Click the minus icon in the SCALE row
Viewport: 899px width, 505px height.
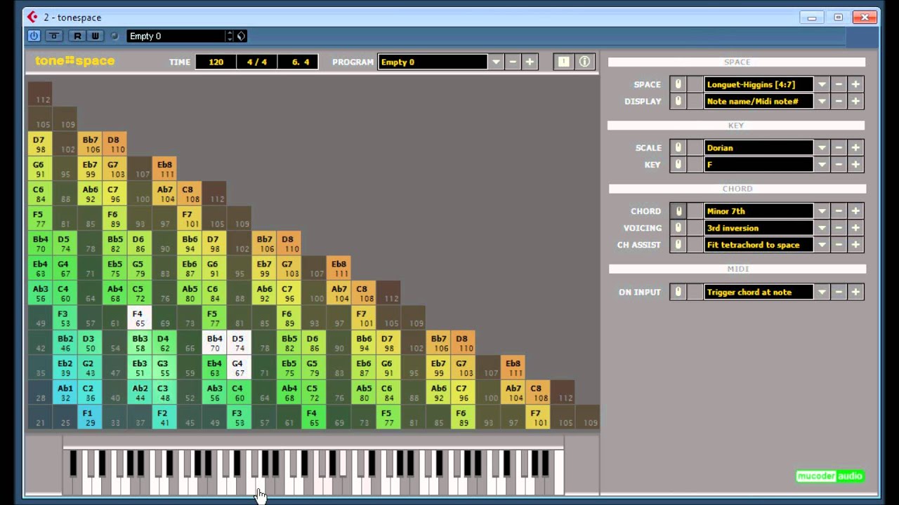click(839, 147)
